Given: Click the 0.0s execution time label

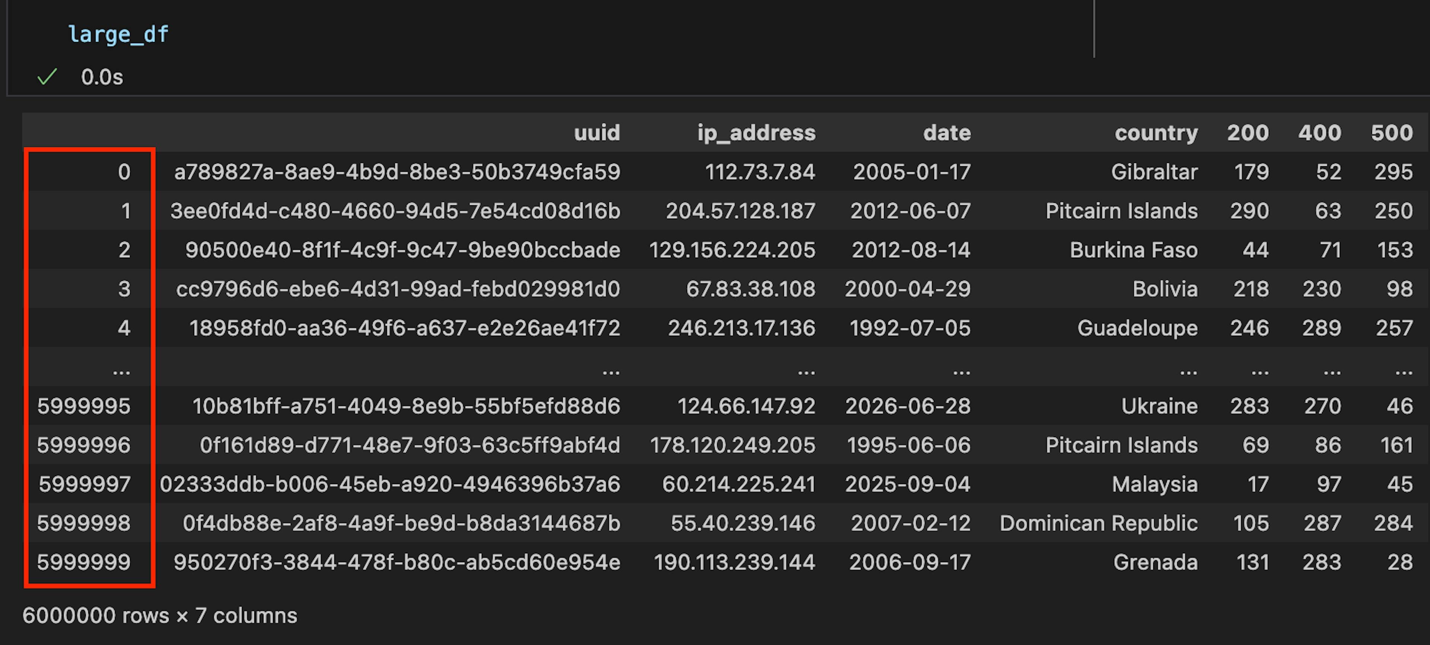Looking at the screenshot, I should (102, 77).
